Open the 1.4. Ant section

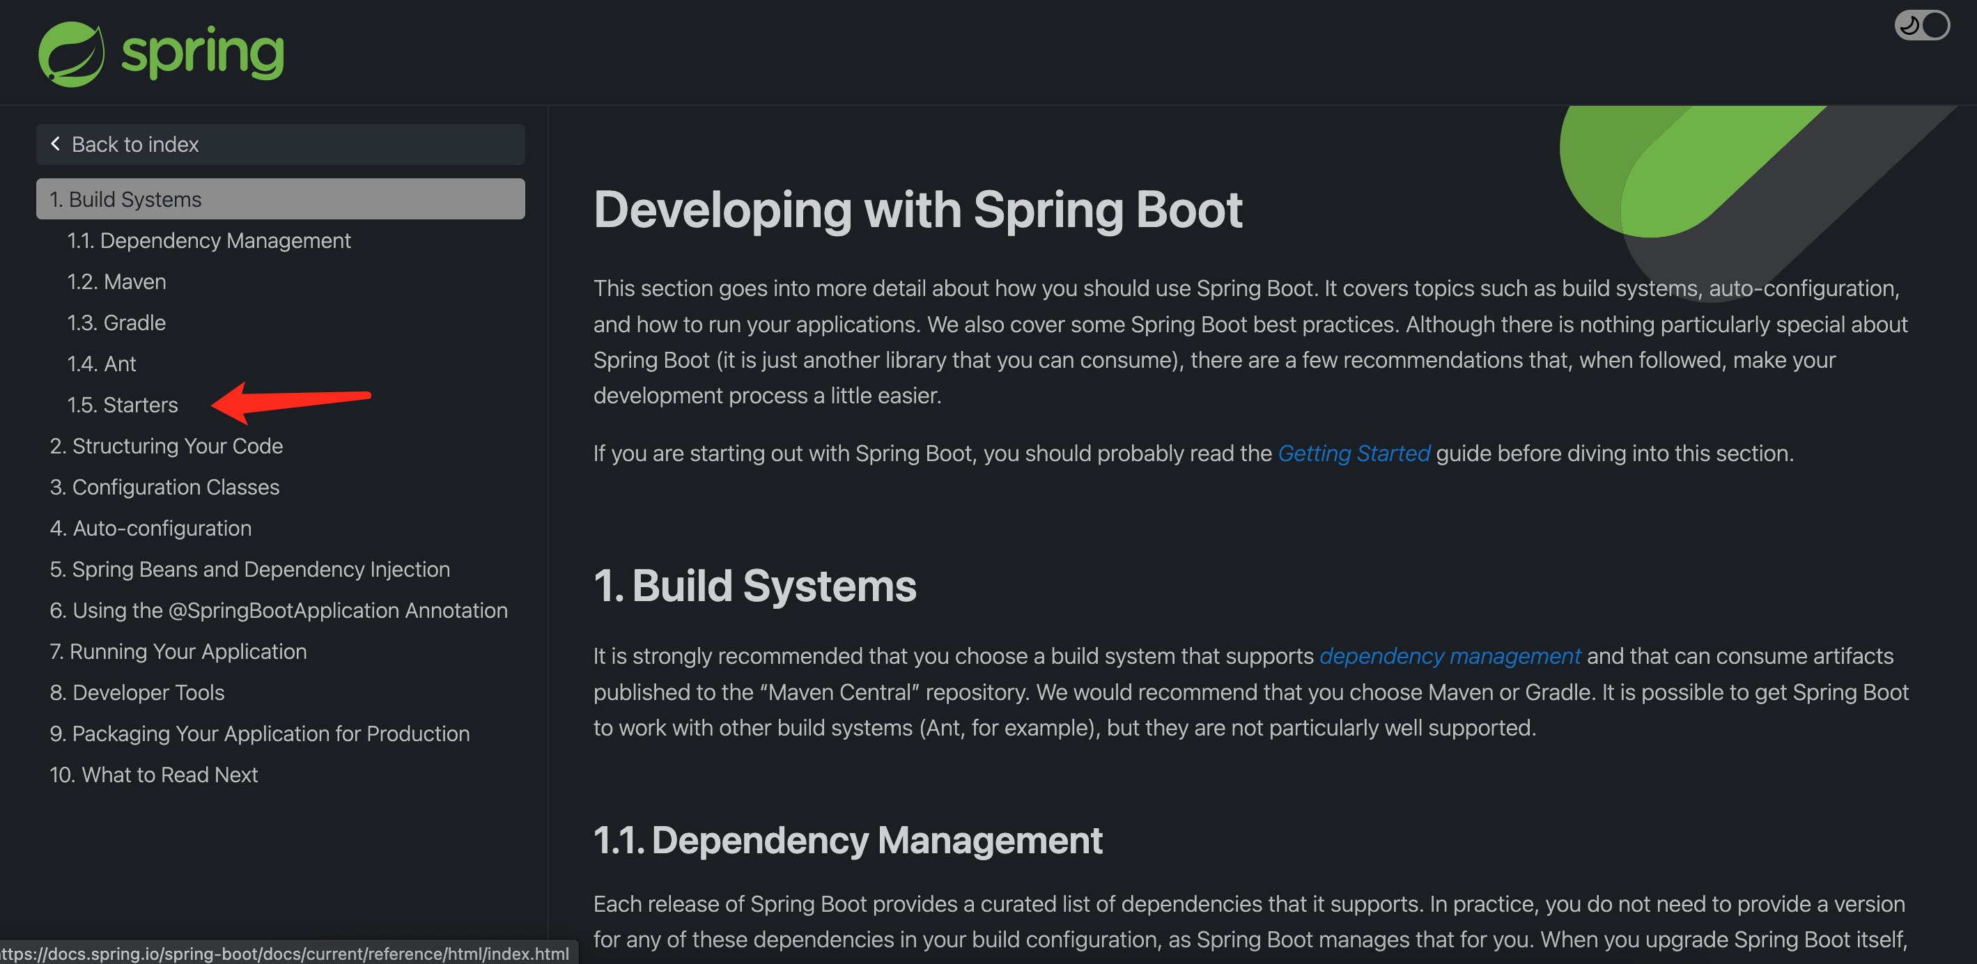(x=101, y=364)
